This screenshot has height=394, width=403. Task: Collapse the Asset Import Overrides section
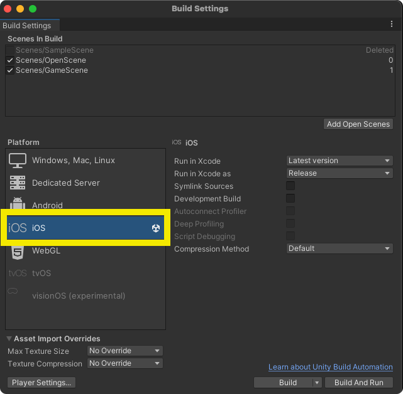click(x=9, y=339)
